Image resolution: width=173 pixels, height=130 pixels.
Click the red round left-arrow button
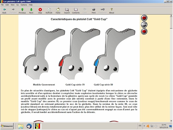pos(144,18)
